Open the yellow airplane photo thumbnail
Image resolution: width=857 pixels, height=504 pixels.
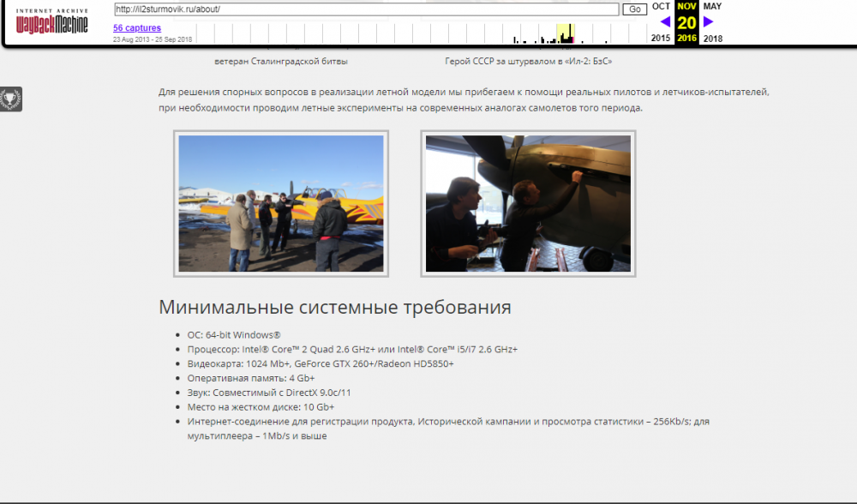coord(281,203)
